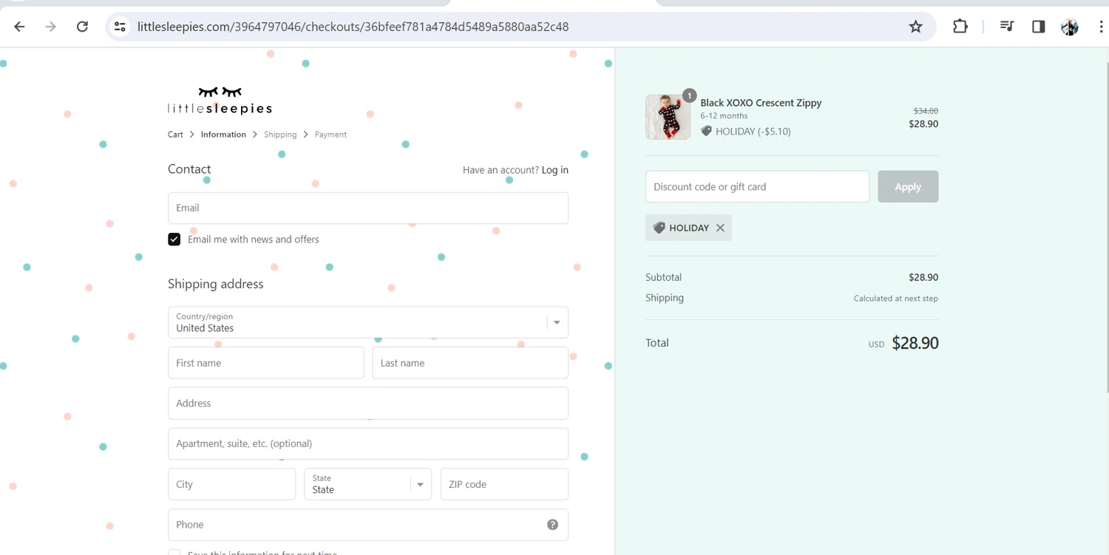1109x555 pixels.
Task: Open site information icon in address bar
Action: [120, 27]
